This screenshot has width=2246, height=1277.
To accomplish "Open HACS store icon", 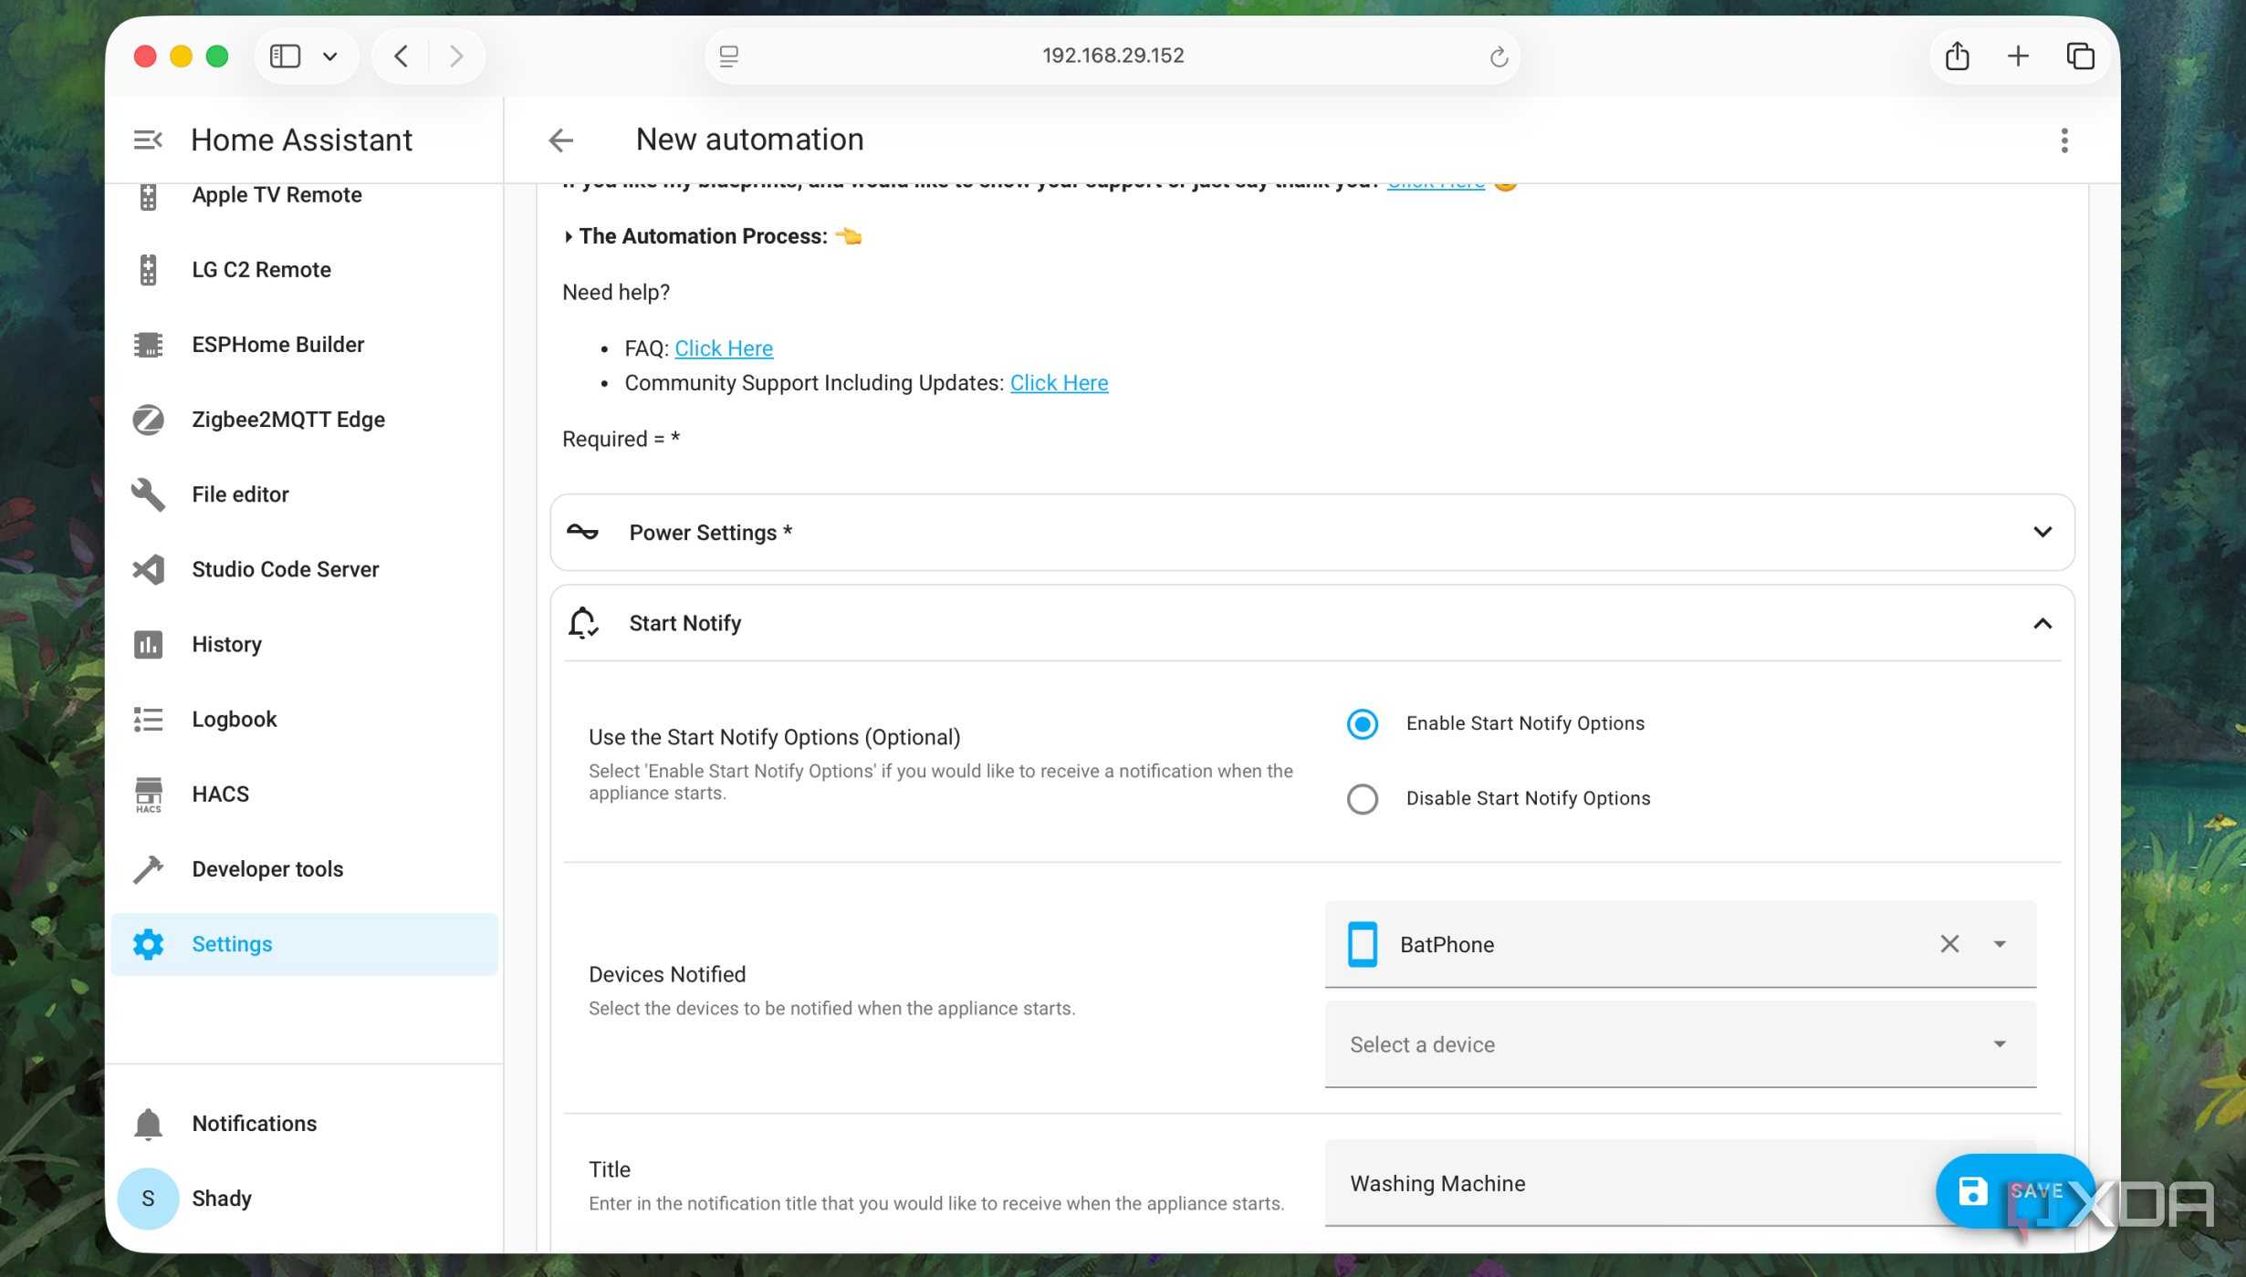I will (148, 794).
